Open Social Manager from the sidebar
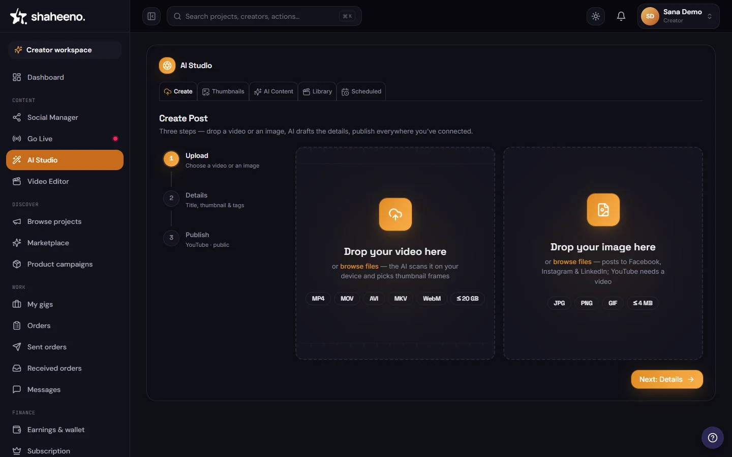The width and height of the screenshot is (732, 457). tap(65, 117)
